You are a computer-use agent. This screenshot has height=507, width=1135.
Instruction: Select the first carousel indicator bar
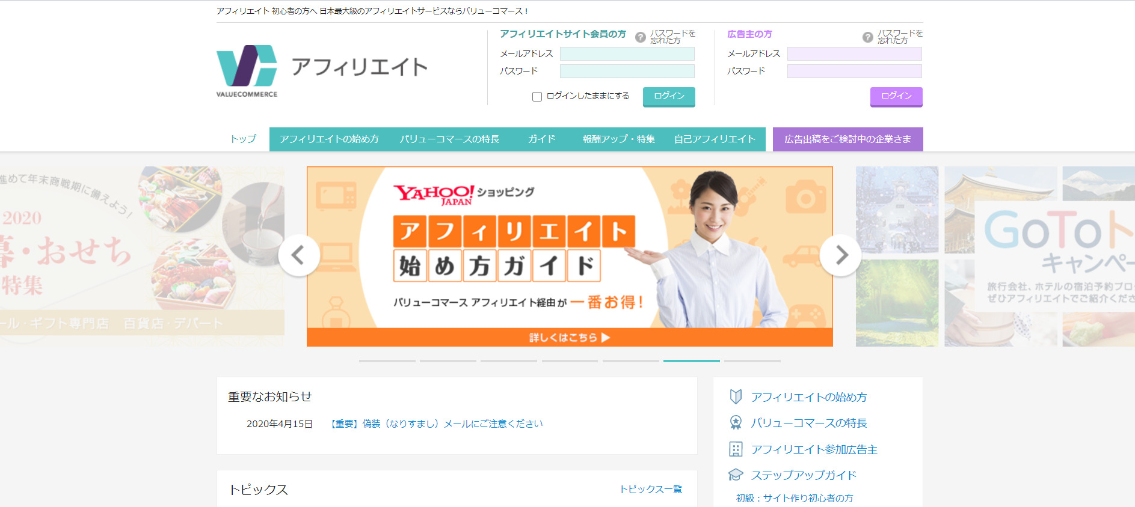click(387, 361)
